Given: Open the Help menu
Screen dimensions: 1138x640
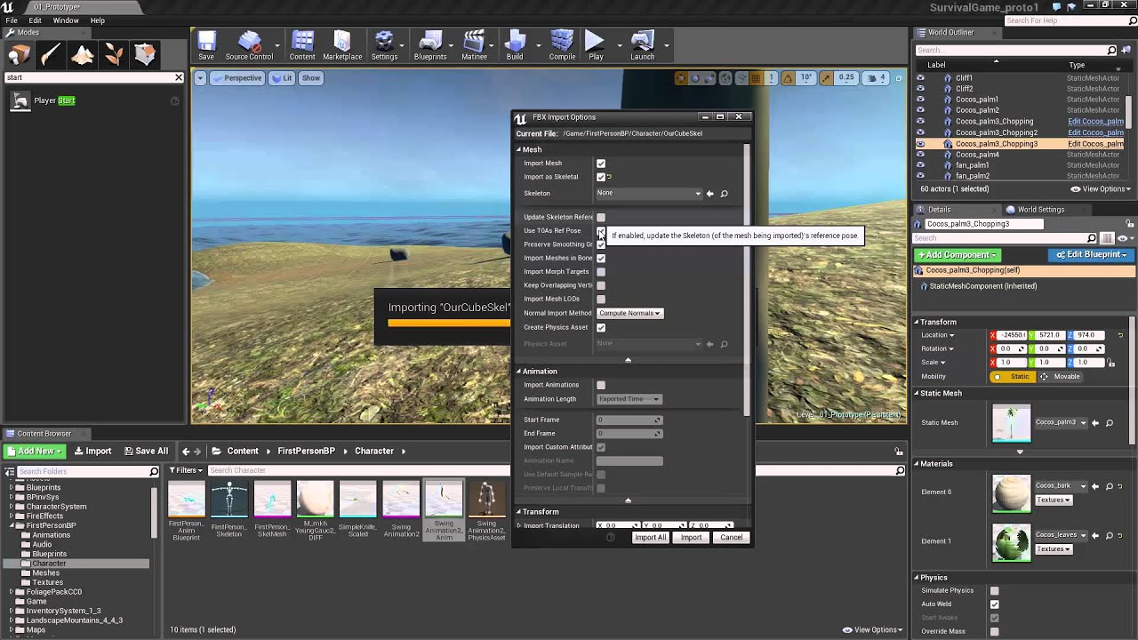Looking at the screenshot, I should 98,20.
